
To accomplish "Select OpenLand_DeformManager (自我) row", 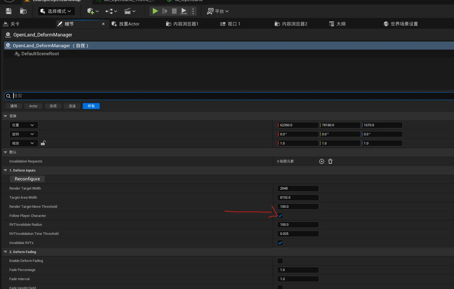I will coord(229,46).
